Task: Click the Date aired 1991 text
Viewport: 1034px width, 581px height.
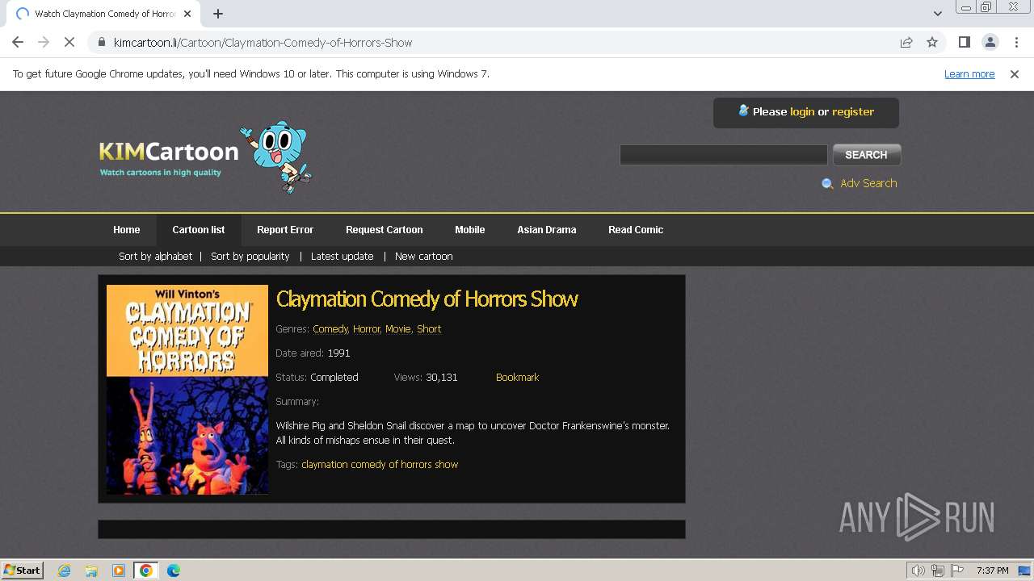Action: [x=313, y=353]
